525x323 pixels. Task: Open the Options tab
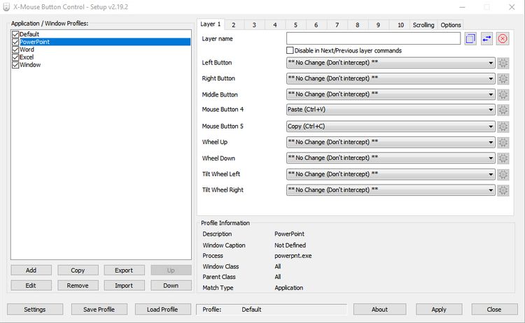coord(451,25)
